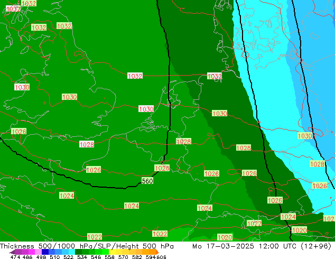Select the legend value 594
This screenshot has height=259, width=335.
[x=151, y=257]
